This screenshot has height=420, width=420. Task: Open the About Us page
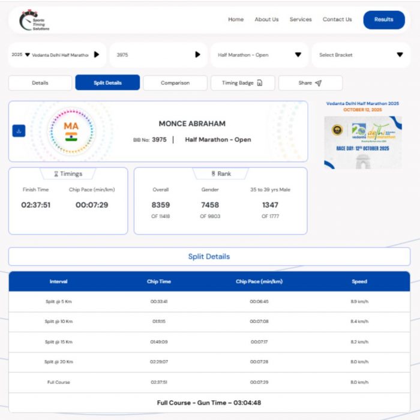pos(266,19)
